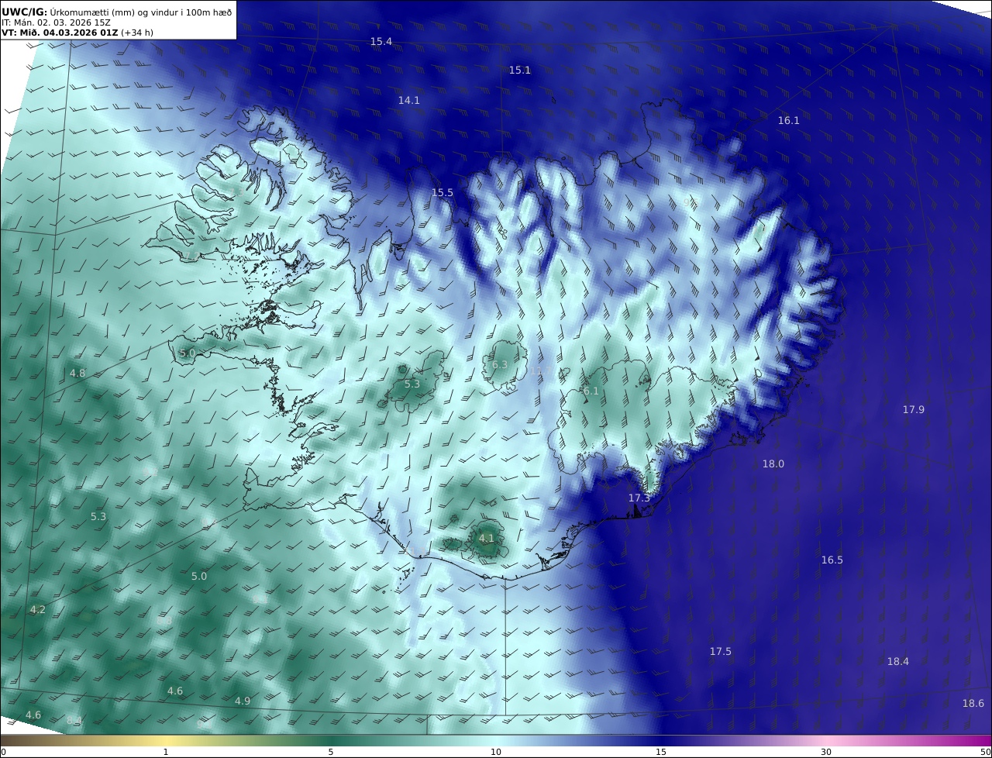992x758 pixels.
Task: Click the 17.9 value label
Action: (x=913, y=409)
